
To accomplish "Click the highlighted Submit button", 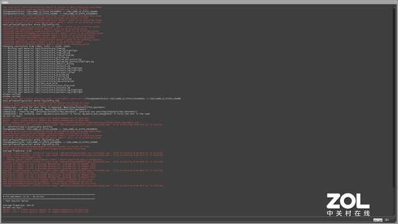I will pos(377,220).
